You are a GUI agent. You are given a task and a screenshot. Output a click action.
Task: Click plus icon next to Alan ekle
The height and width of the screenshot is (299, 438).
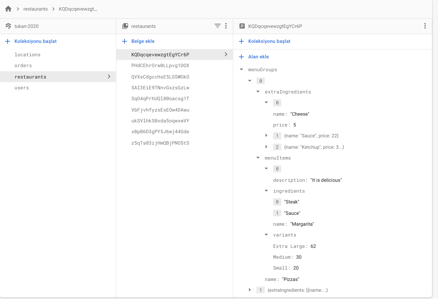(x=241, y=57)
